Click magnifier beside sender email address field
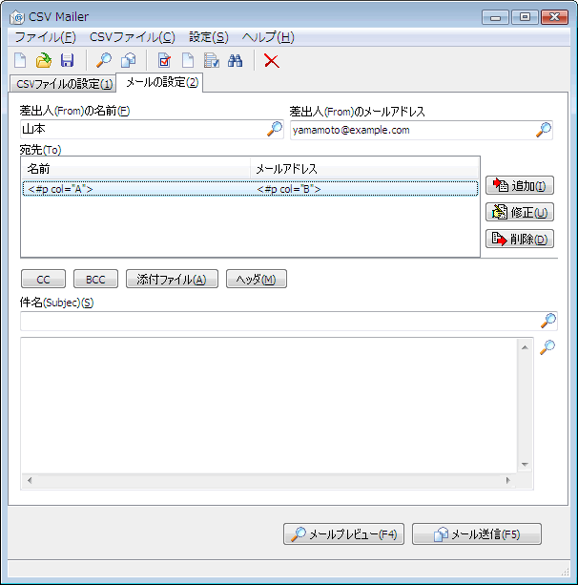This screenshot has width=578, height=585. [x=544, y=130]
